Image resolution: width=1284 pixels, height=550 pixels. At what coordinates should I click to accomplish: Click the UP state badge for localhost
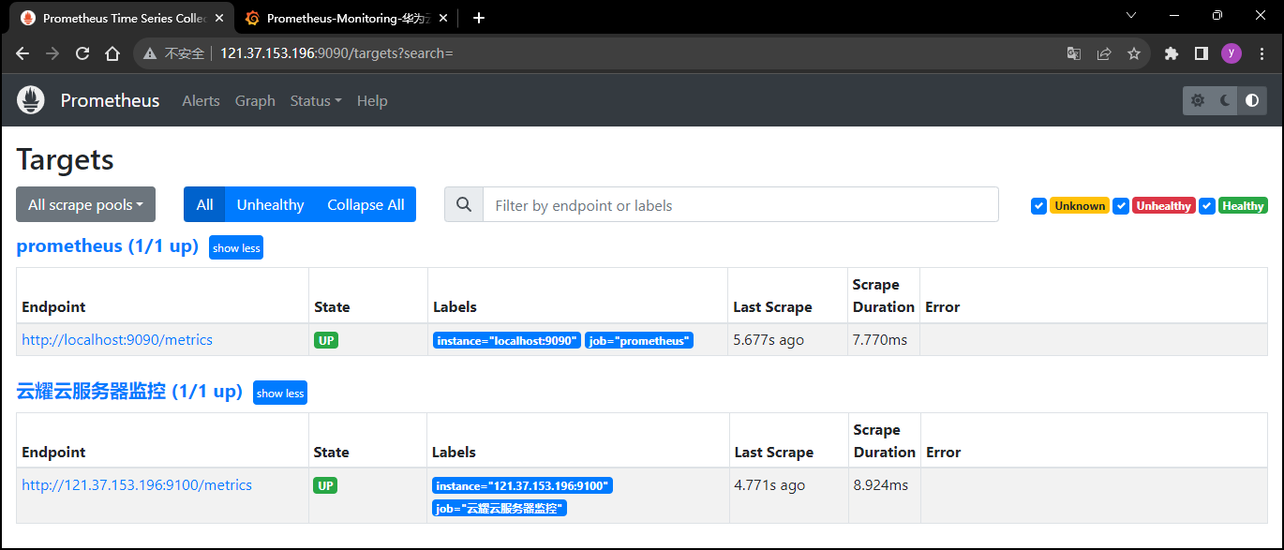pyautogui.click(x=326, y=340)
